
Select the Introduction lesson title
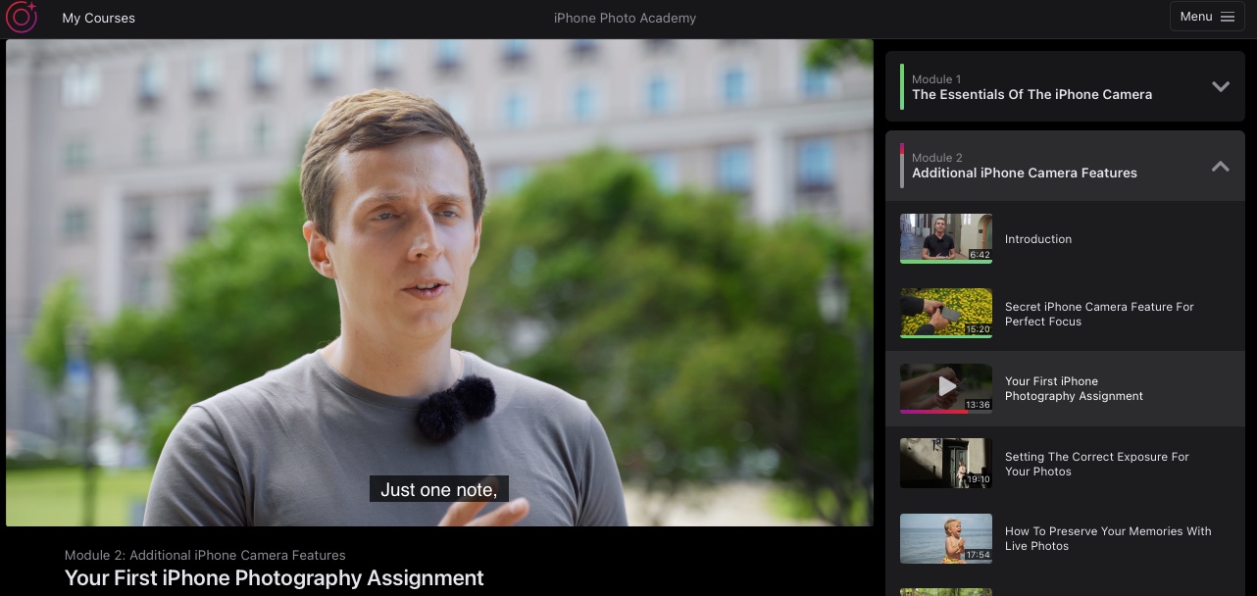[1038, 239]
